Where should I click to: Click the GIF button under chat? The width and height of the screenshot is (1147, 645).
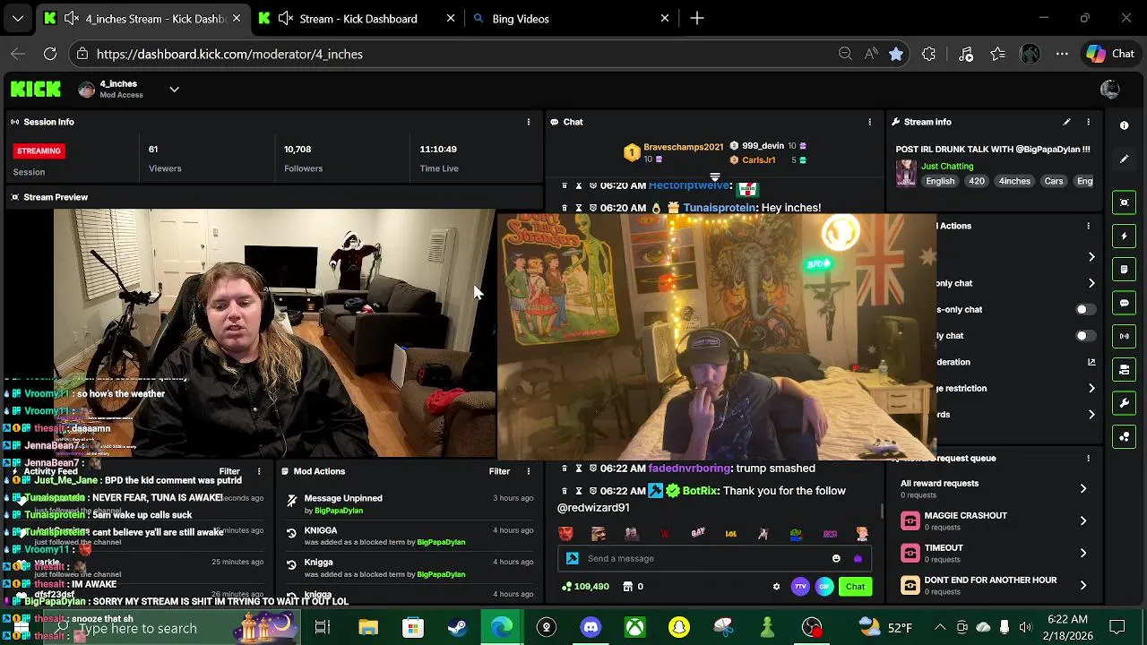pos(824,587)
